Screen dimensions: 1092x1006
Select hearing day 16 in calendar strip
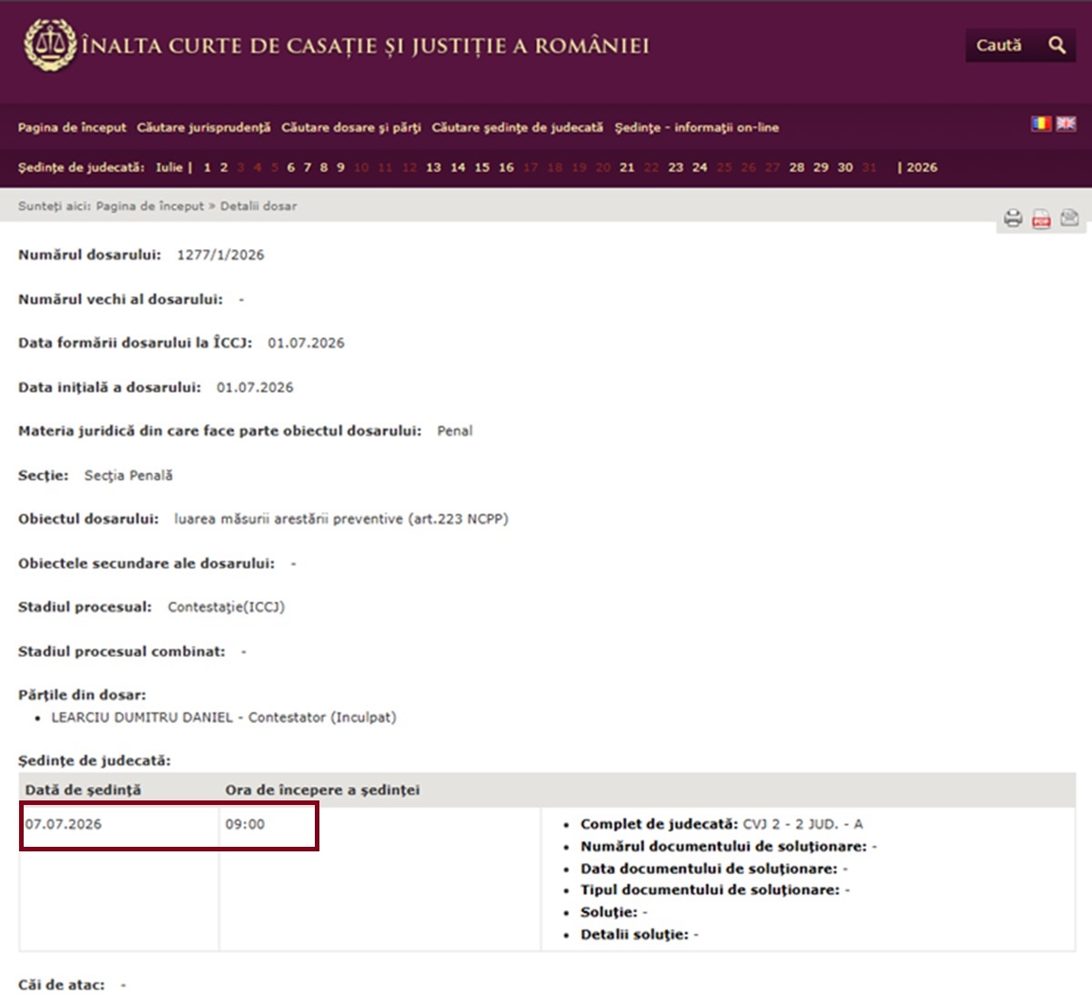[506, 167]
